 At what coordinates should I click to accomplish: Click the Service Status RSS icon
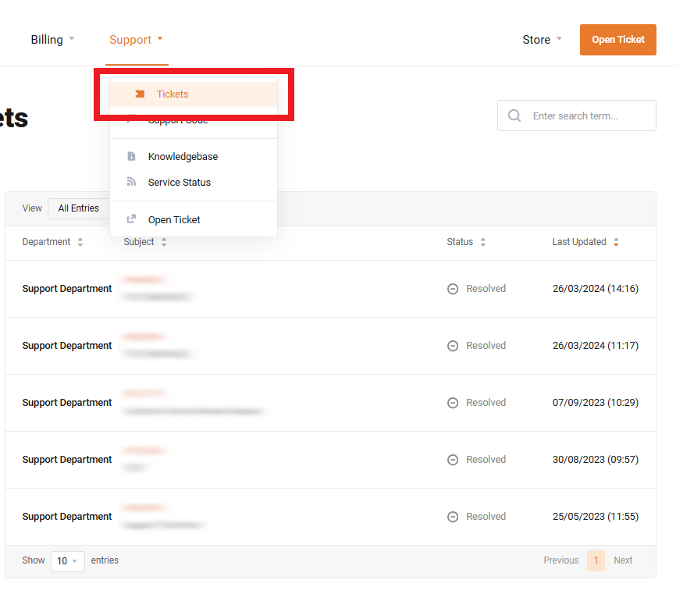131,183
